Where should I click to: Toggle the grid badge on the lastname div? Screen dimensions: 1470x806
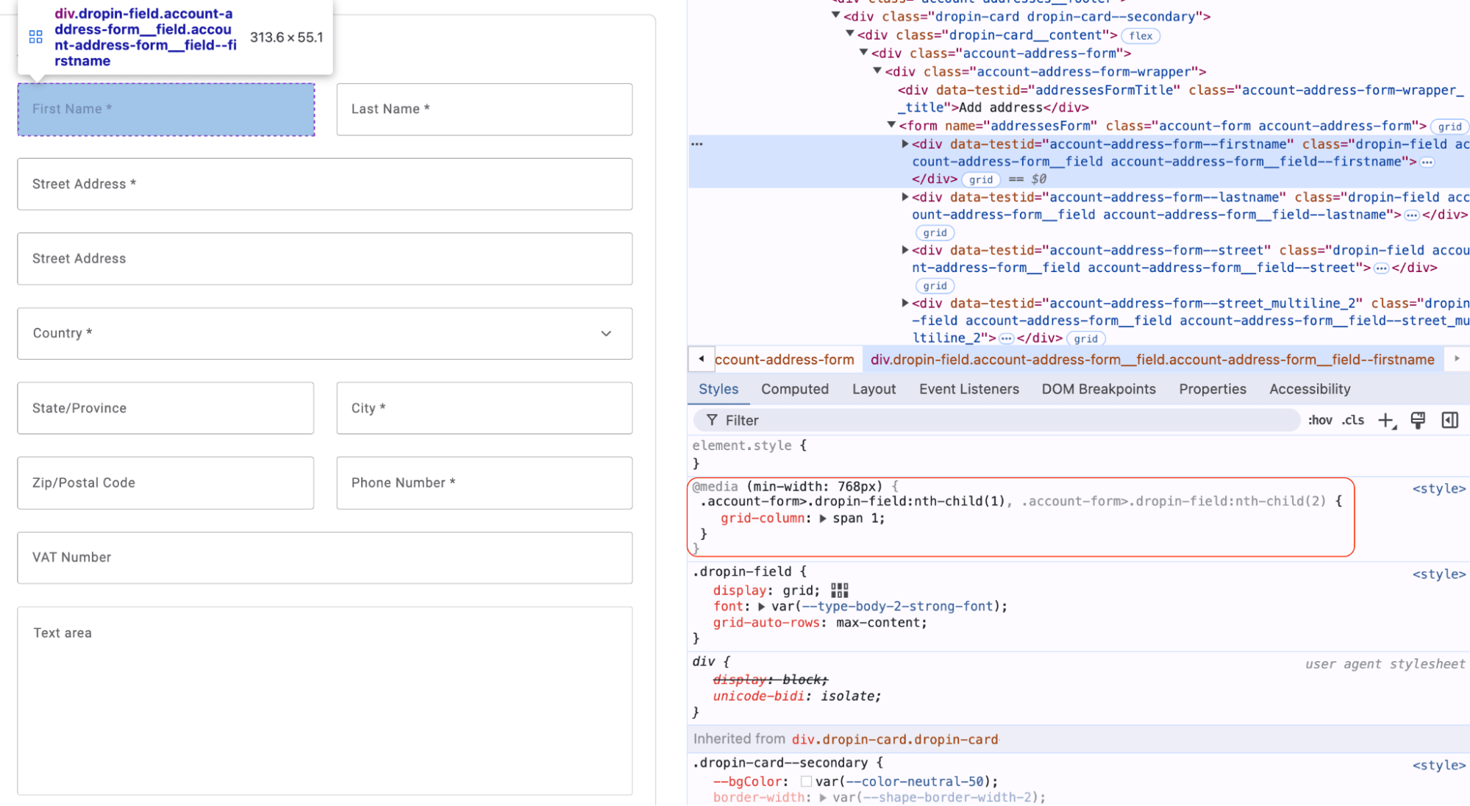(x=935, y=232)
